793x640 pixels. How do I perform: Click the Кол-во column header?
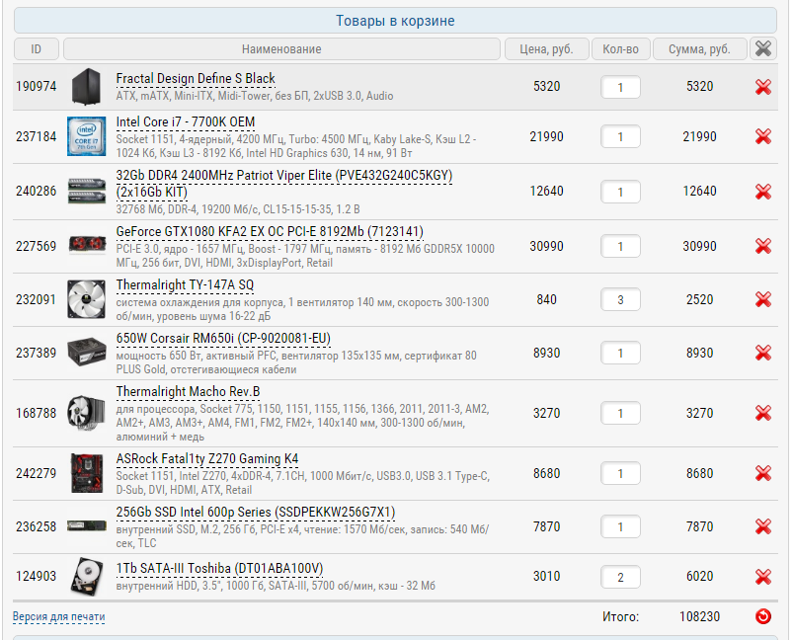(620, 49)
